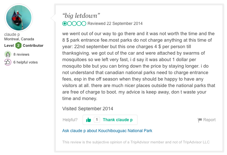Click the green Level 2 badge

pos(18,45)
